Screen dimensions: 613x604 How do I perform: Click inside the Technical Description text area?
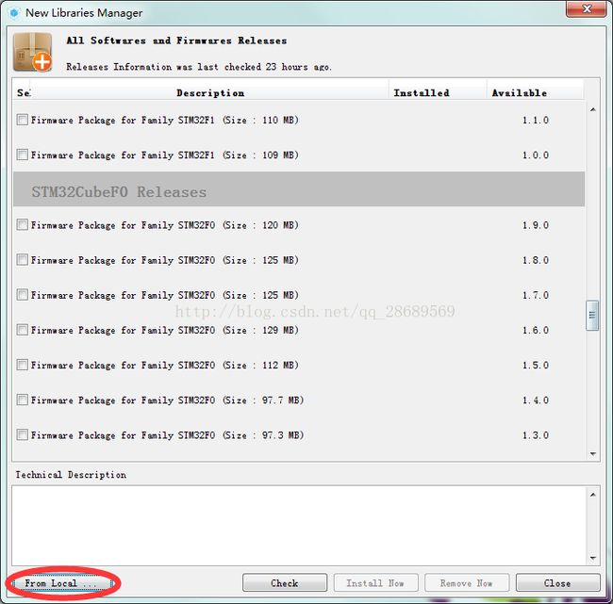coord(299,526)
